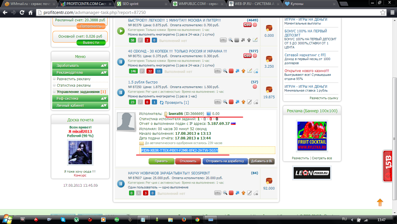Click blue arrow icon of task 80751
Screen dimensions: 397x224
pos(237,71)
